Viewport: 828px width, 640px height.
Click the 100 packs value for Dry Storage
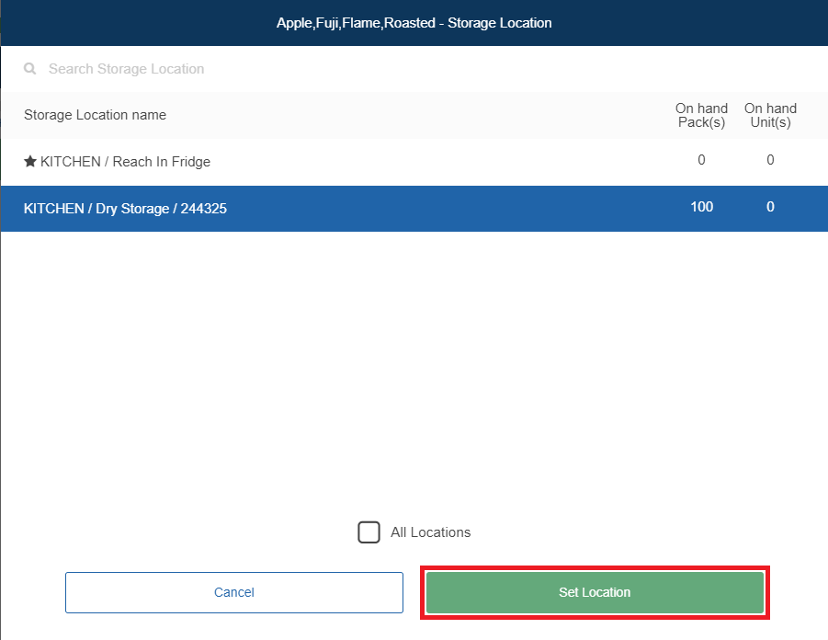click(701, 207)
